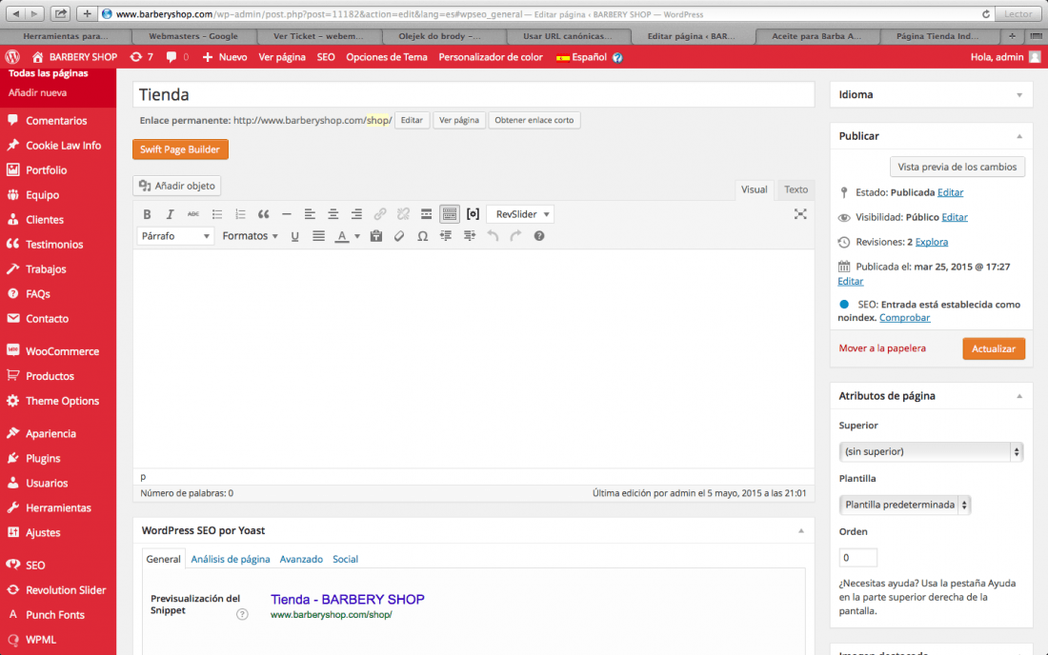Open the Párrafo format dropdown
This screenshot has width=1048, height=655.
tap(175, 236)
